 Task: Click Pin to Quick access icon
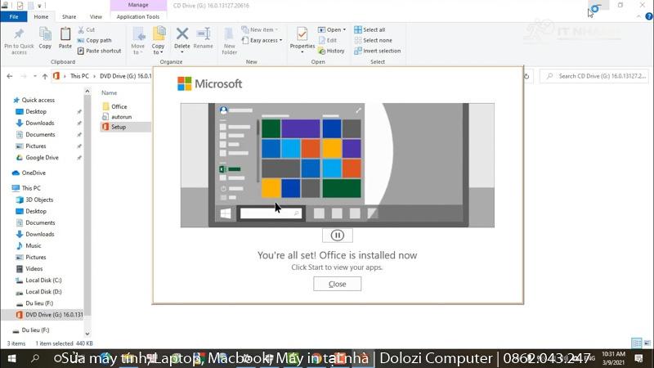click(x=19, y=34)
